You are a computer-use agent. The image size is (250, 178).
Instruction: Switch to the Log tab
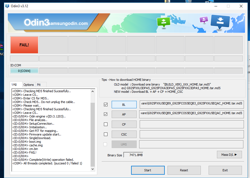click(x=14, y=84)
